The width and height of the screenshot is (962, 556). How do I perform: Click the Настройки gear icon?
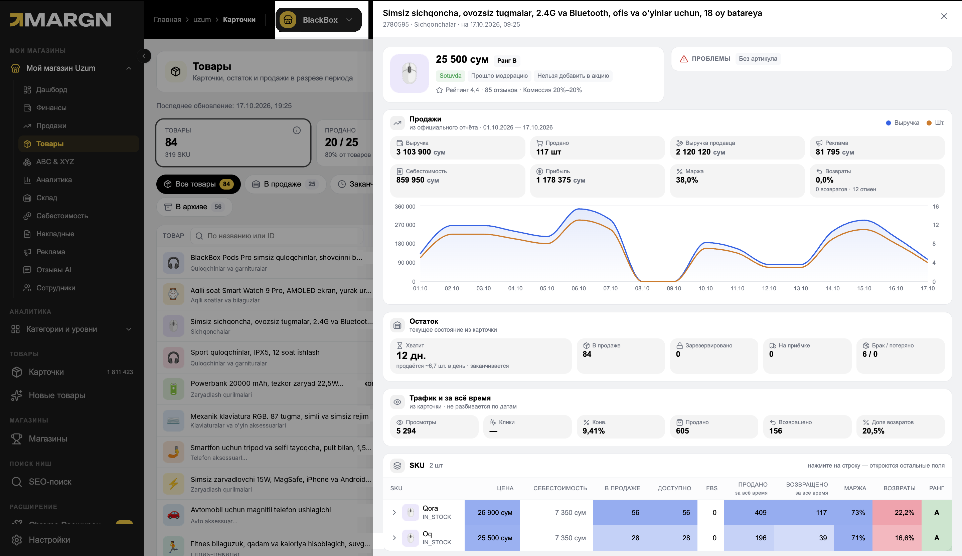[16, 540]
